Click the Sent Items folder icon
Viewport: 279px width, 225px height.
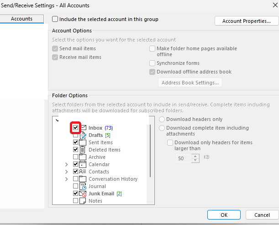(83, 142)
